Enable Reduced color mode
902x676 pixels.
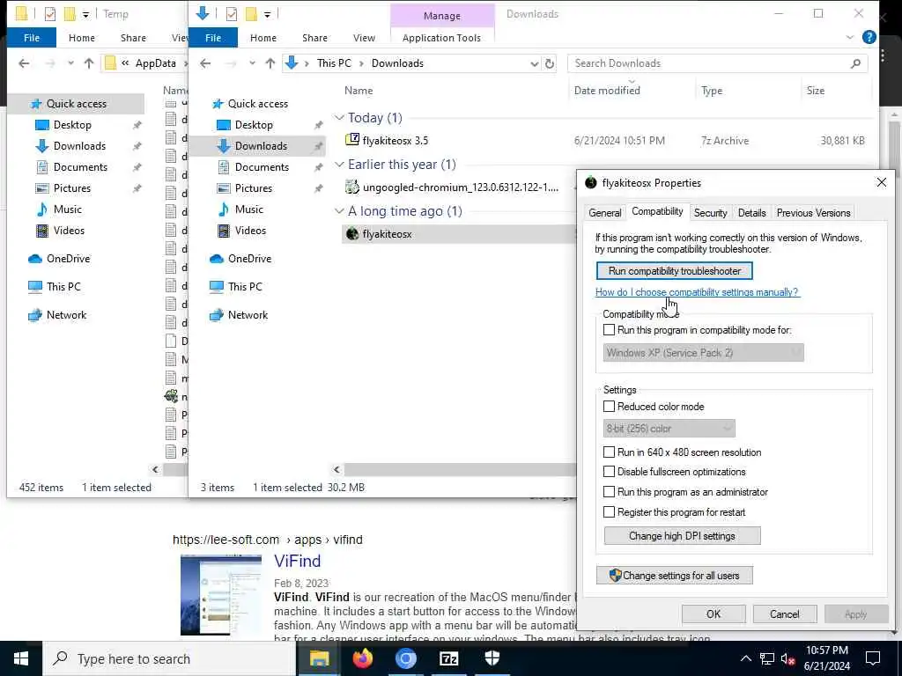609,407
